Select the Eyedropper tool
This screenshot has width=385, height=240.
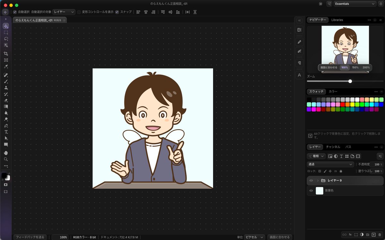(x=6, y=66)
